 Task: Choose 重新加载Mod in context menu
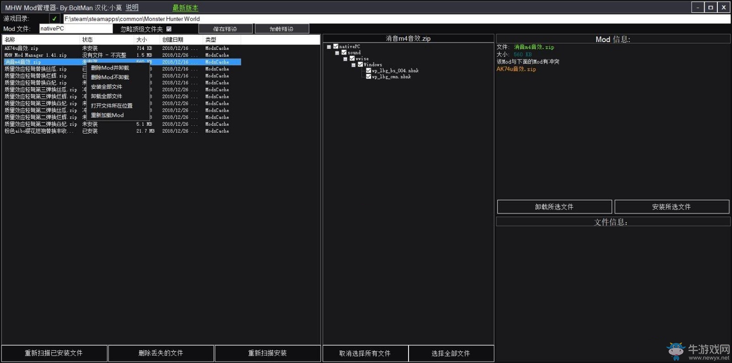pyautogui.click(x=108, y=115)
